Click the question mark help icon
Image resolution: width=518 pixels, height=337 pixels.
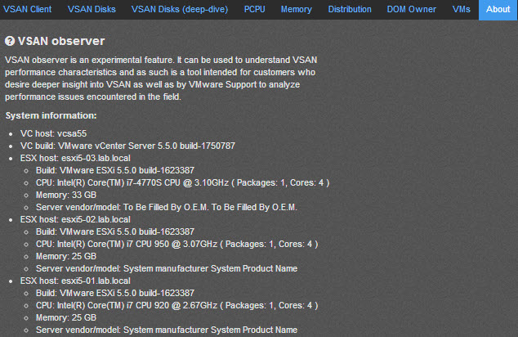10,41
